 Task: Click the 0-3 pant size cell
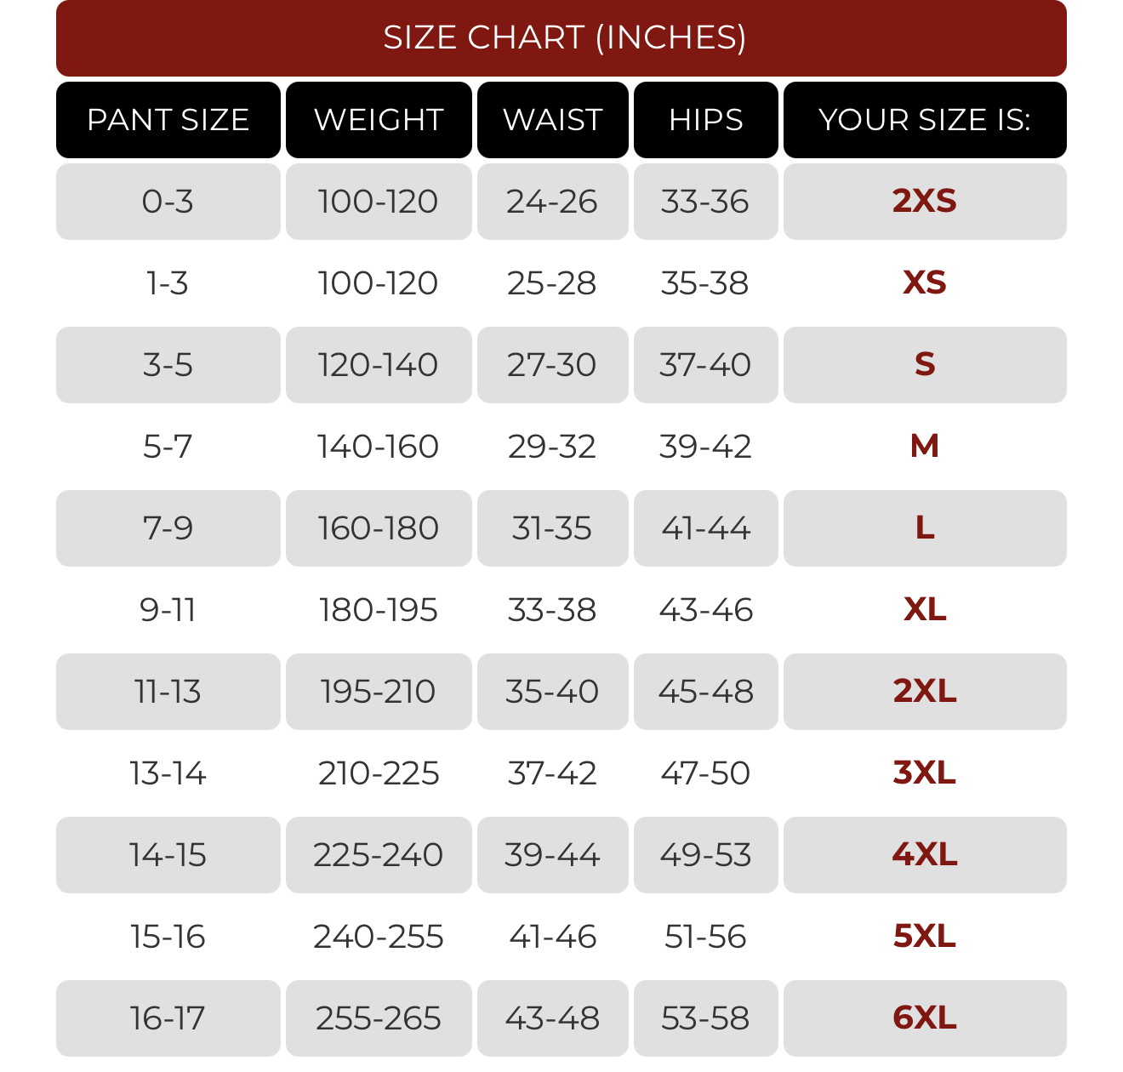coord(168,202)
